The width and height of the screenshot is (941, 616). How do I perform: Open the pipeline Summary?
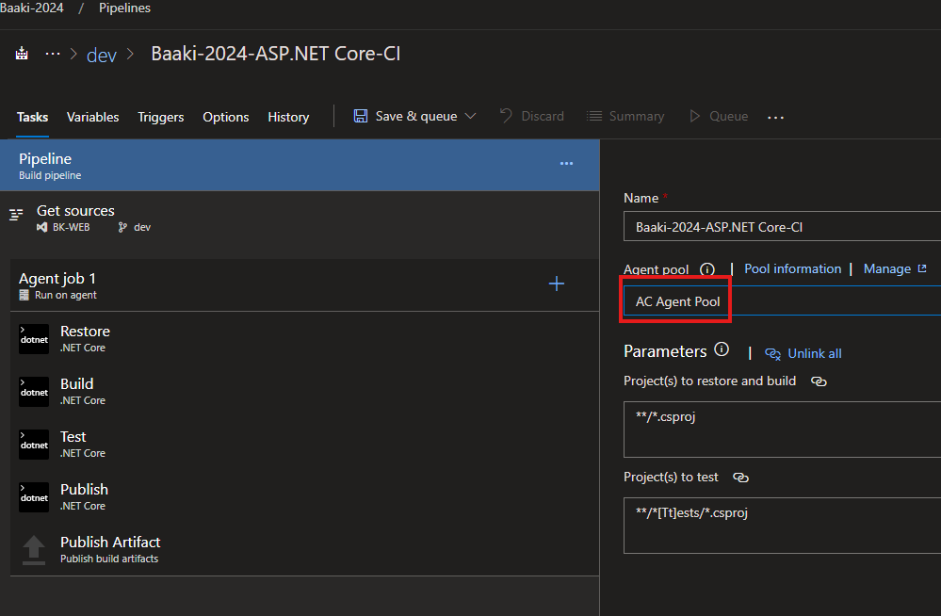[625, 116]
